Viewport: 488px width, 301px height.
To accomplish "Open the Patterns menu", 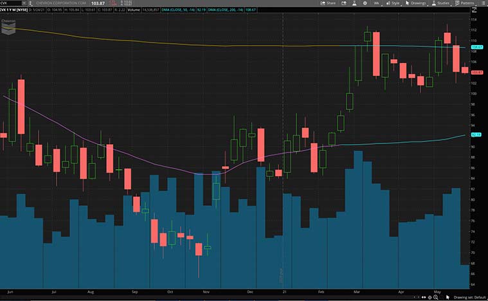I will coord(465,3).
